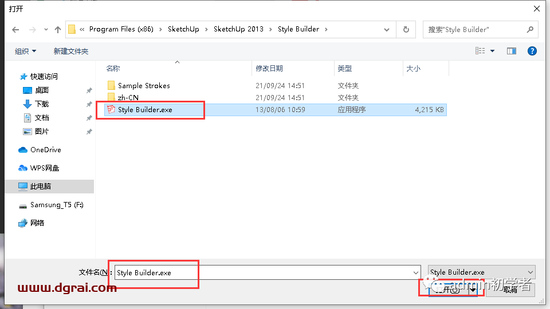Go up one folder level

click(x=58, y=30)
